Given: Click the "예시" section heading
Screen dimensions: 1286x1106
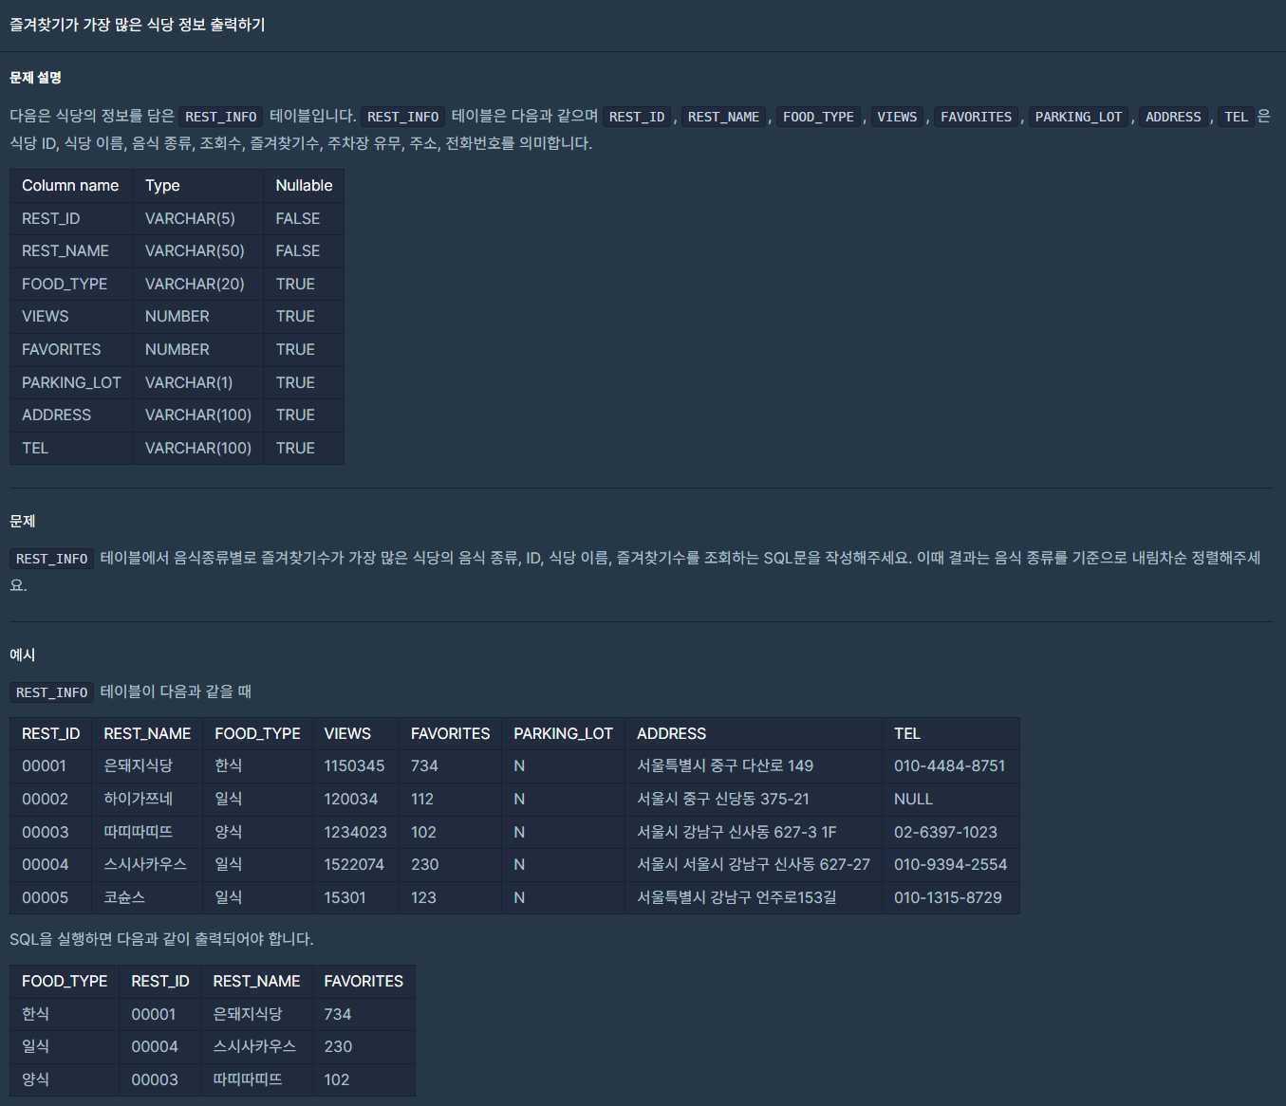Looking at the screenshot, I should [23, 655].
